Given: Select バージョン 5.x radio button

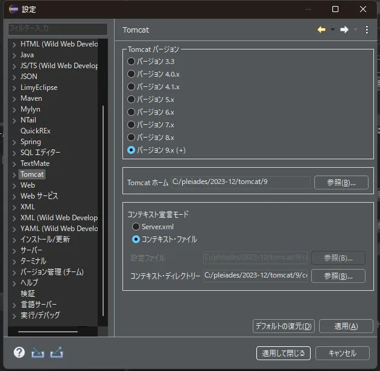Looking at the screenshot, I should pos(131,100).
